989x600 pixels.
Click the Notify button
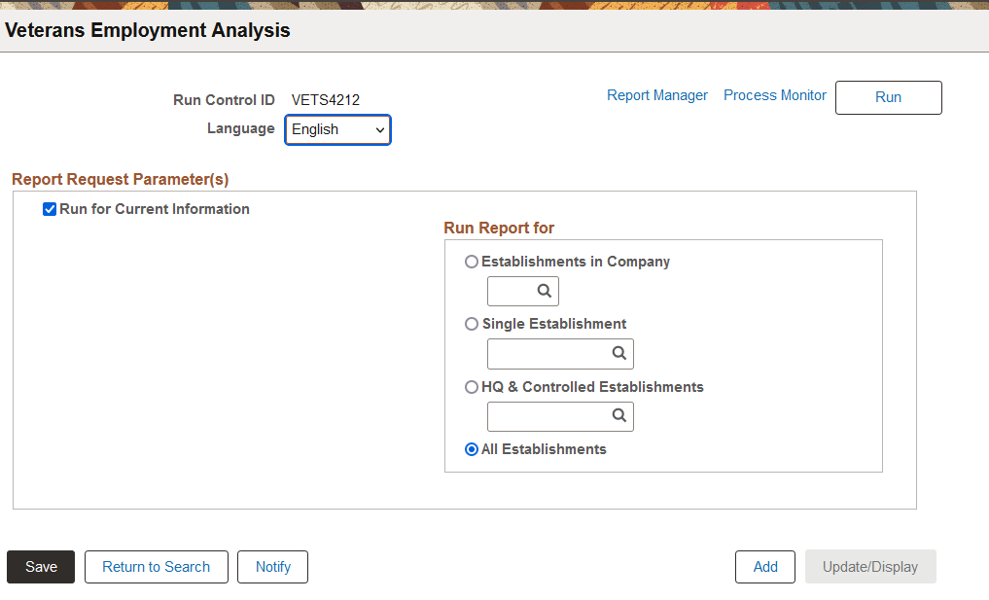[x=272, y=567]
